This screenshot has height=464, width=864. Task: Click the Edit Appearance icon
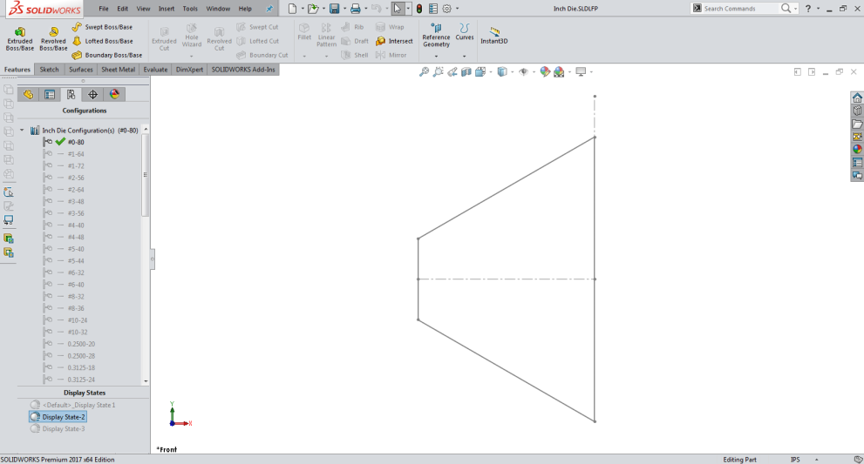[545, 72]
